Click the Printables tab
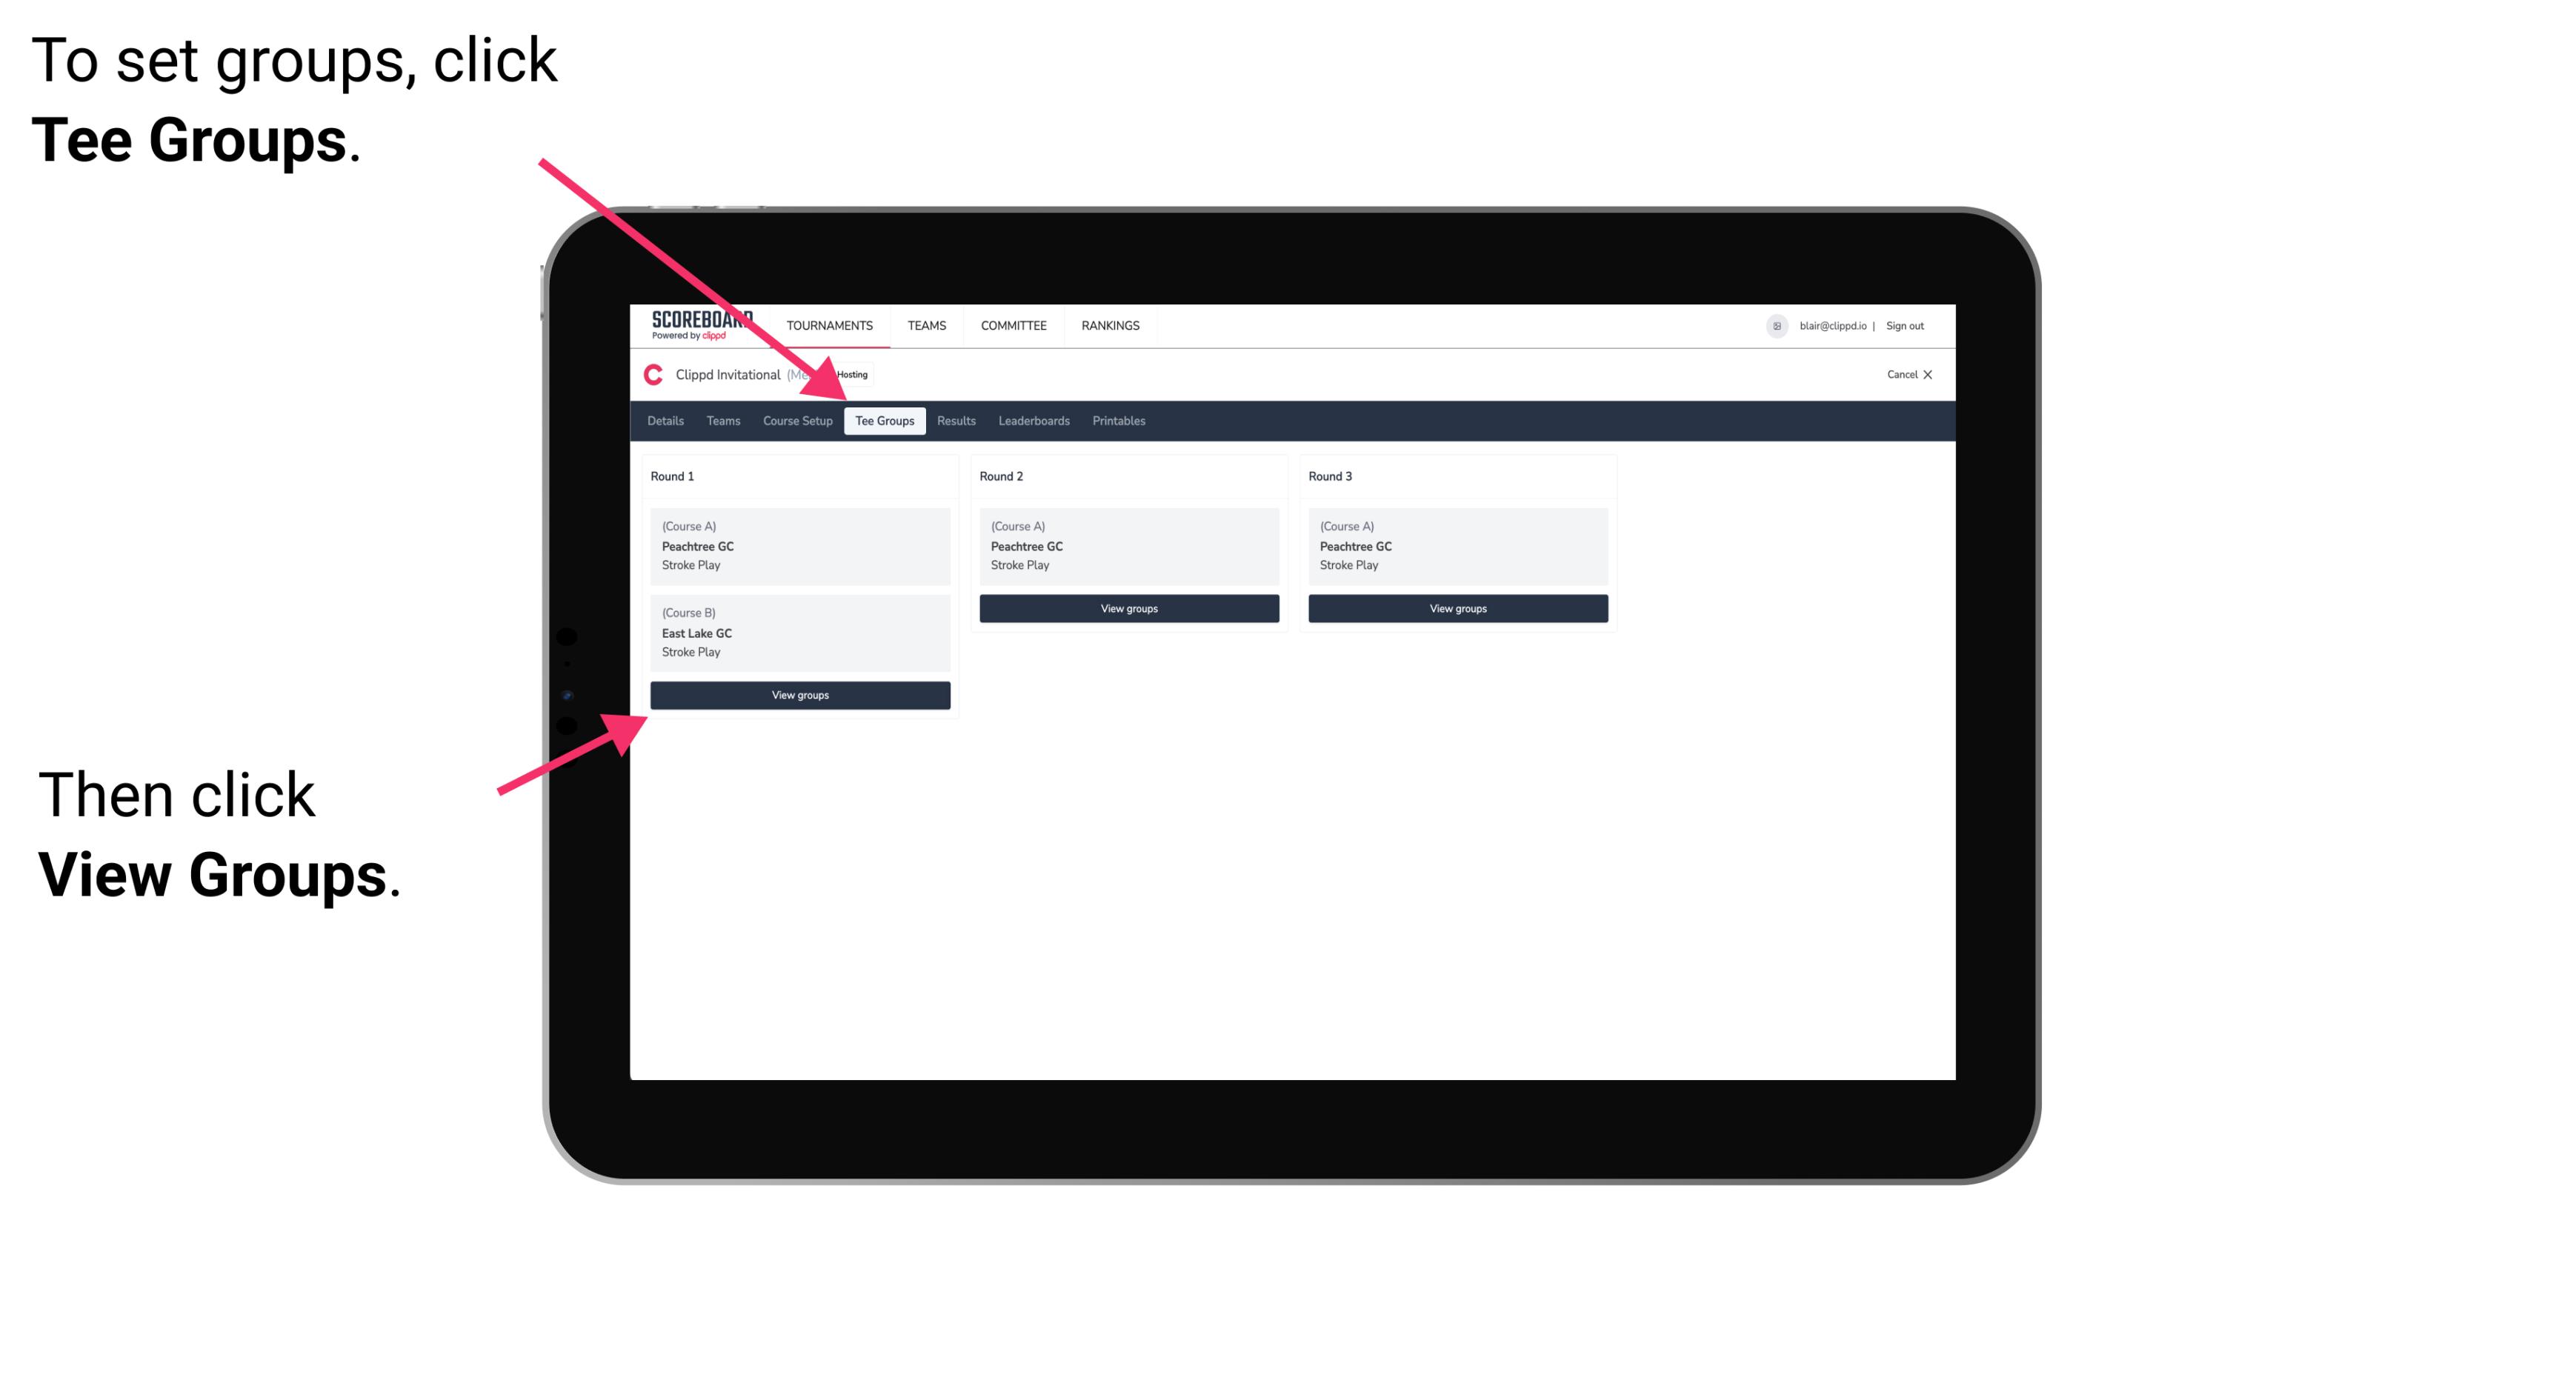This screenshot has height=1386, width=2576. point(1118,420)
